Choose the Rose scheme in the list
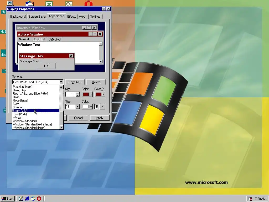This screenshot has height=202, width=269. pyautogui.click(x=36, y=97)
